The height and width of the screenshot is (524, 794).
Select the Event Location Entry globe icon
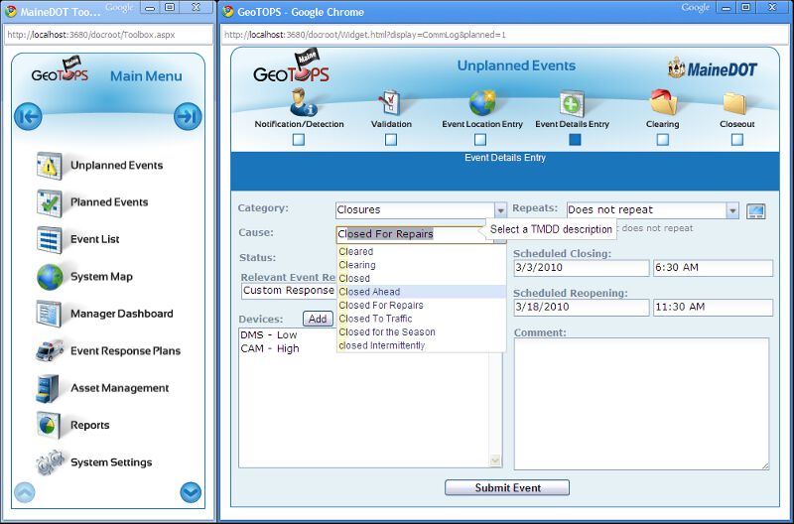pyautogui.click(x=482, y=102)
